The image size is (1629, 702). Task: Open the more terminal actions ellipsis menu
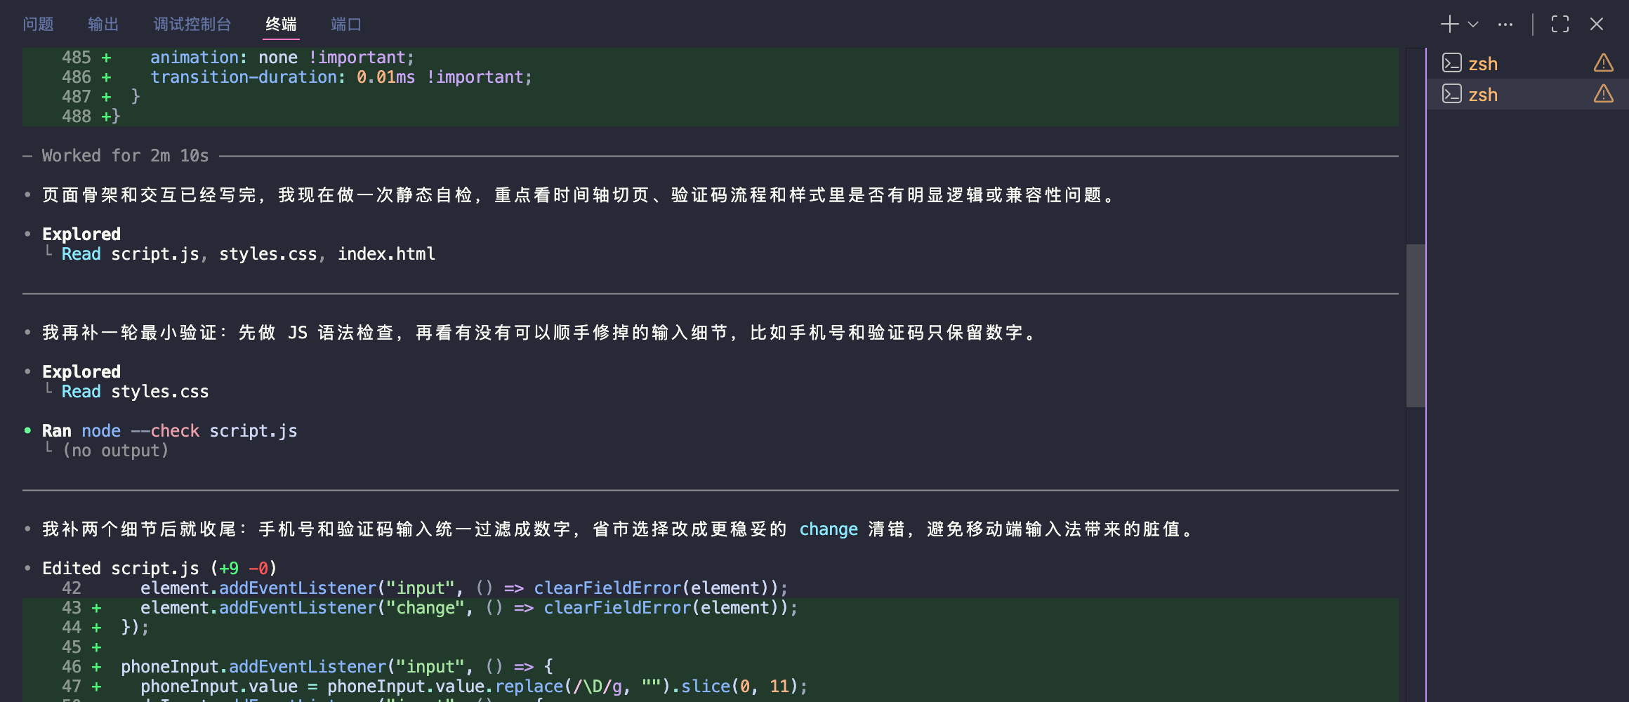tap(1505, 23)
